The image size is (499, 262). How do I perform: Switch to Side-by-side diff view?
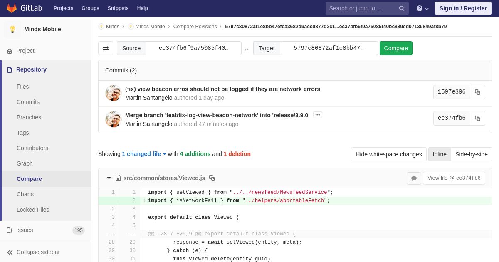pos(472,154)
